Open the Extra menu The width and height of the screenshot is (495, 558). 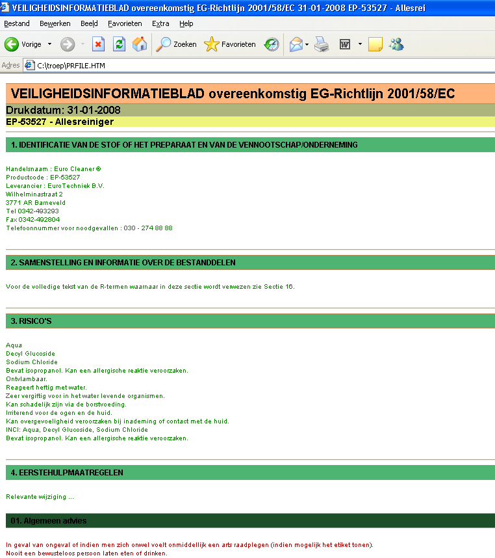160,23
